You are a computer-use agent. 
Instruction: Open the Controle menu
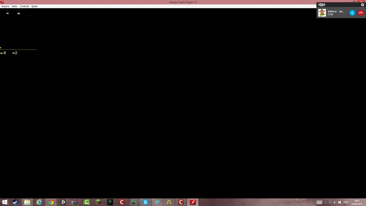(24, 6)
